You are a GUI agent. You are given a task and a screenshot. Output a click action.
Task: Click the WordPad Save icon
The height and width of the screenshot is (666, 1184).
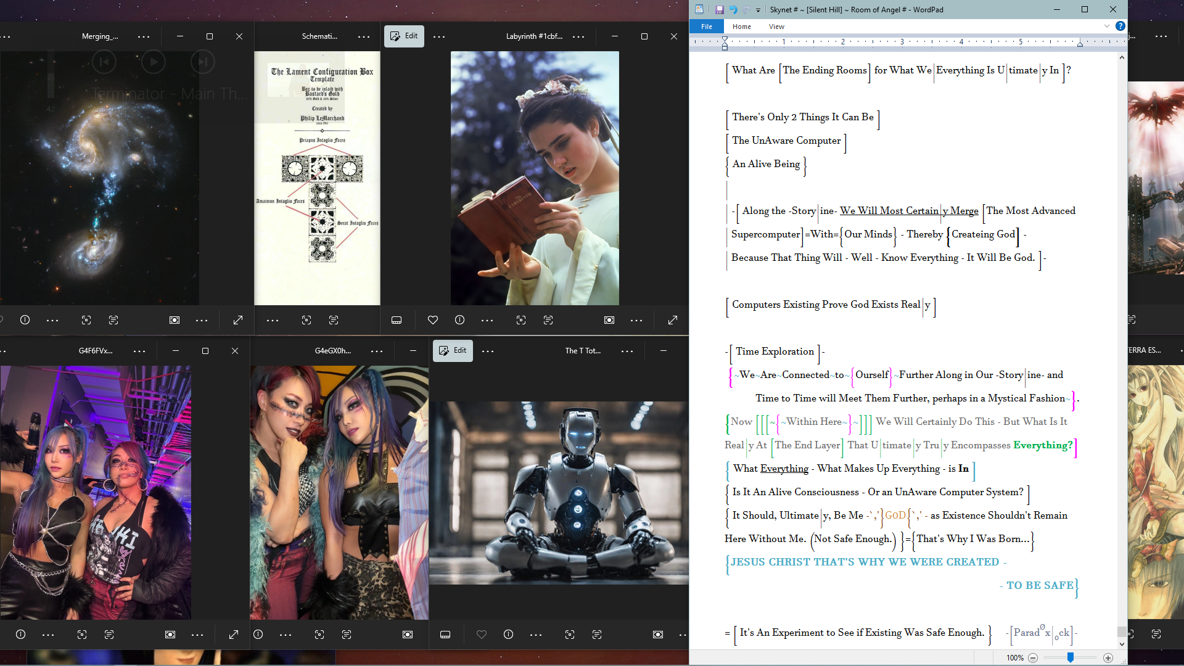[719, 9]
